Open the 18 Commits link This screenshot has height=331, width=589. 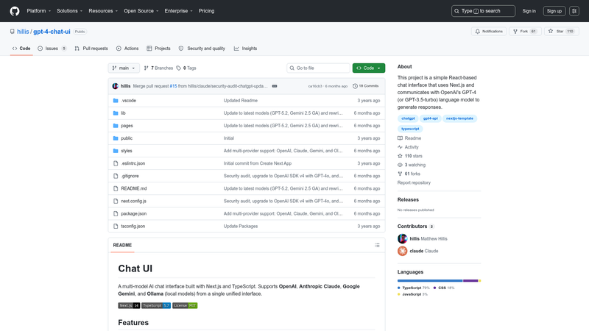pos(365,86)
